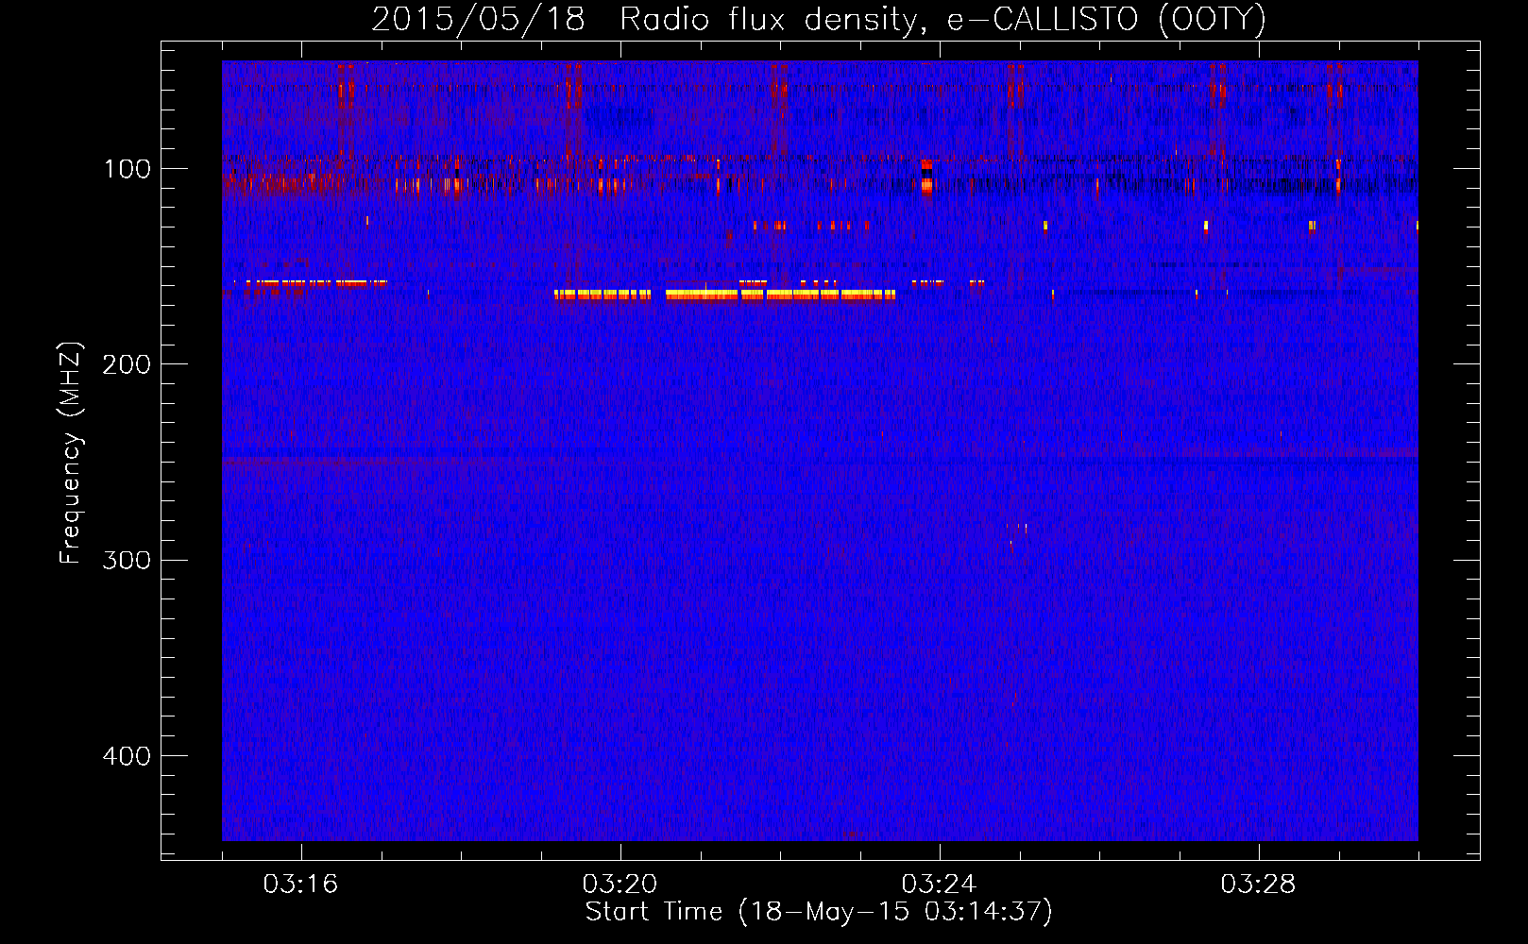Click the 200 frequency tick label
The height and width of the screenshot is (944, 1528).
(x=127, y=364)
